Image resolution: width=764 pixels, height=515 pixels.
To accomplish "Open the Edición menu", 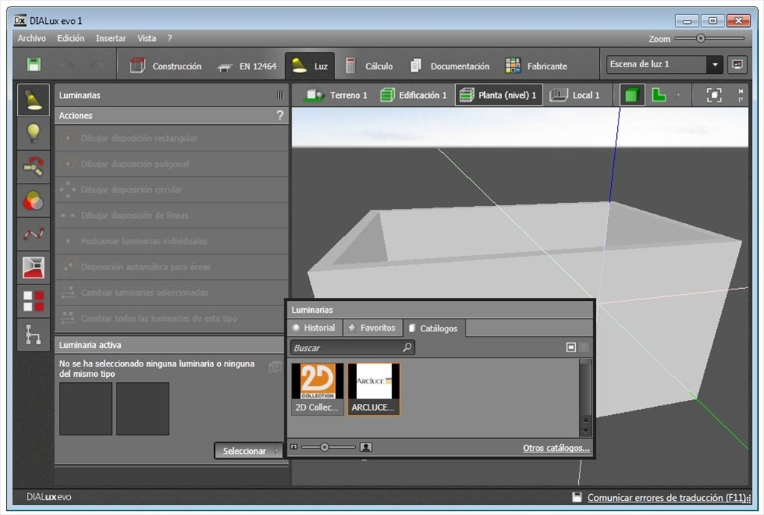I will coord(71,38).
